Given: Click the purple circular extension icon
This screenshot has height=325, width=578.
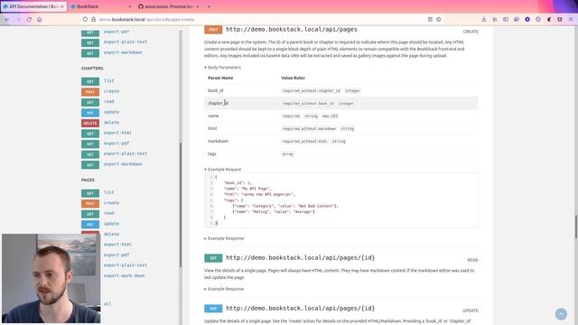Looking at the screenshot, I should point(527,19).
